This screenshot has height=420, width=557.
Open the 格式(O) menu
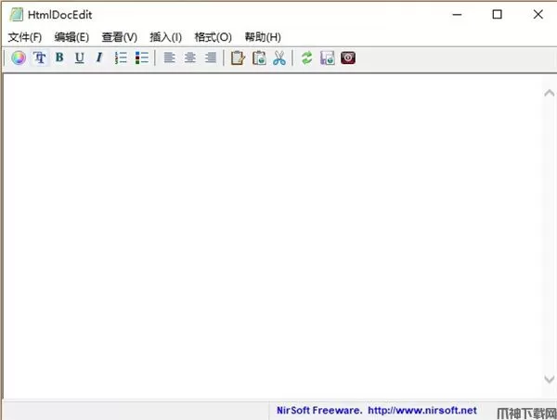click(x=213, y=37)
